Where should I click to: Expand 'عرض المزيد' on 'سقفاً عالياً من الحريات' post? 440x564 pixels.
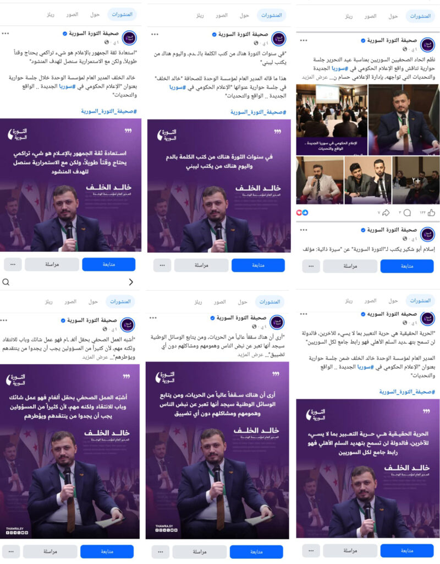pos(250,355)
